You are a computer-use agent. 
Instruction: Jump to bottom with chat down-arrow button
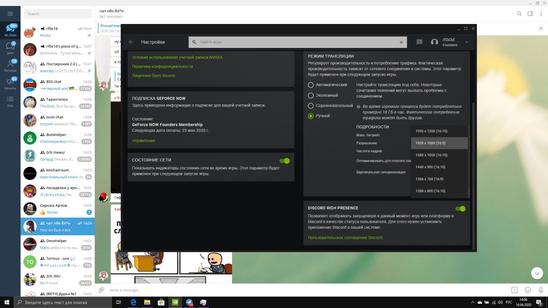(537, 273)
